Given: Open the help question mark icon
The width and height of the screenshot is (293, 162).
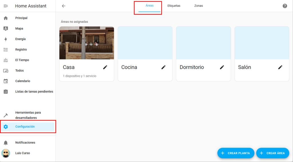Looking at the screenshot, I should (285, 6).
